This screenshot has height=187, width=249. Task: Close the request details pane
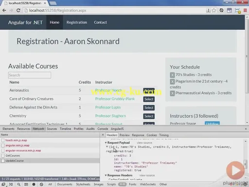(103, 135)
